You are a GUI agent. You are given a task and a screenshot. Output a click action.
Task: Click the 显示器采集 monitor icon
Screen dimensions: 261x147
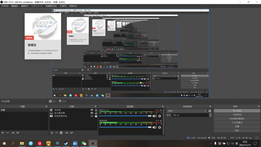(x=51, y=113)
